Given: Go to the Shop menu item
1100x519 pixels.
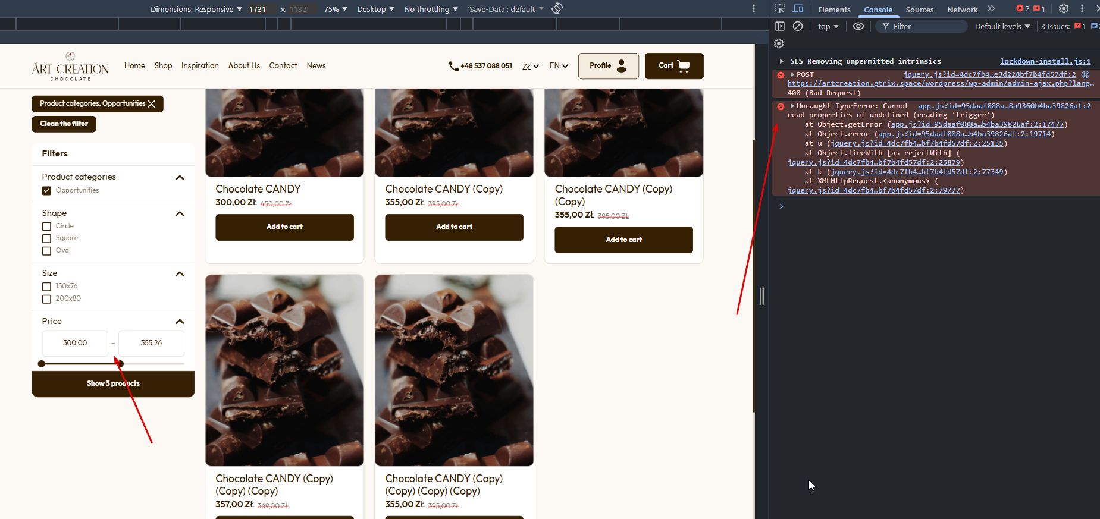Looking at the screenshot, I should 163,65.
